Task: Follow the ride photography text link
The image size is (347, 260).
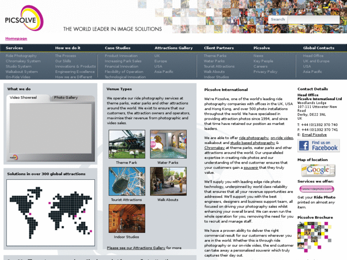Action: [x=254, y=138]
